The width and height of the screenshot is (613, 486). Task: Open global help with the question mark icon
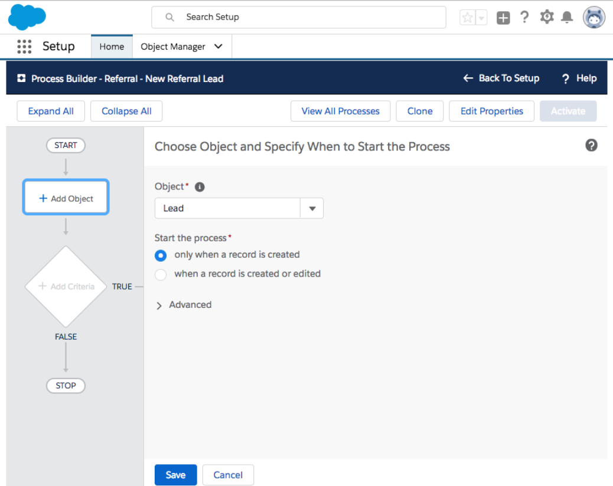(x=524, y=17)
